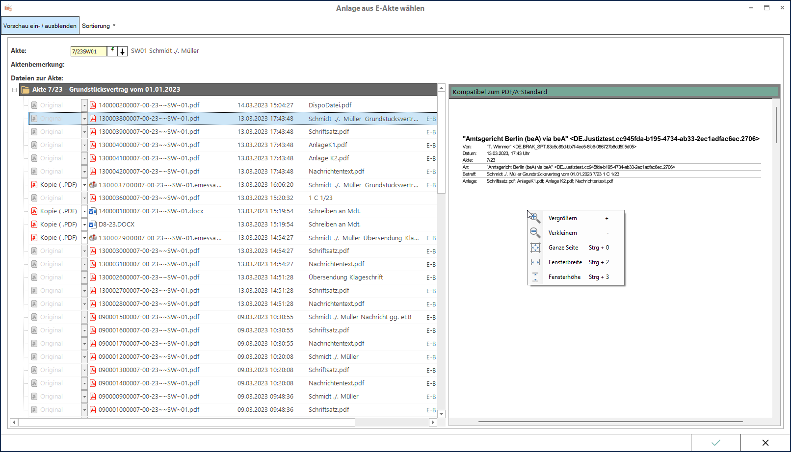Open format dropdown arrow in 090001600007 row
Viewport: 791px width, 452px height.
click(84, 330)
